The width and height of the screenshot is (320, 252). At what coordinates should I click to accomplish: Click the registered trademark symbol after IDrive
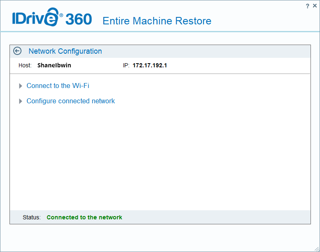(61, 15)
